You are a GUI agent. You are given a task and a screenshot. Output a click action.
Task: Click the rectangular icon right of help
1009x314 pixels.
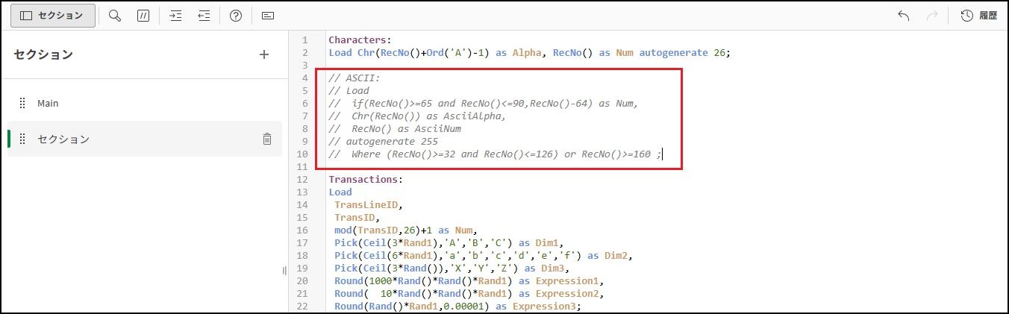tap(268, 16)
